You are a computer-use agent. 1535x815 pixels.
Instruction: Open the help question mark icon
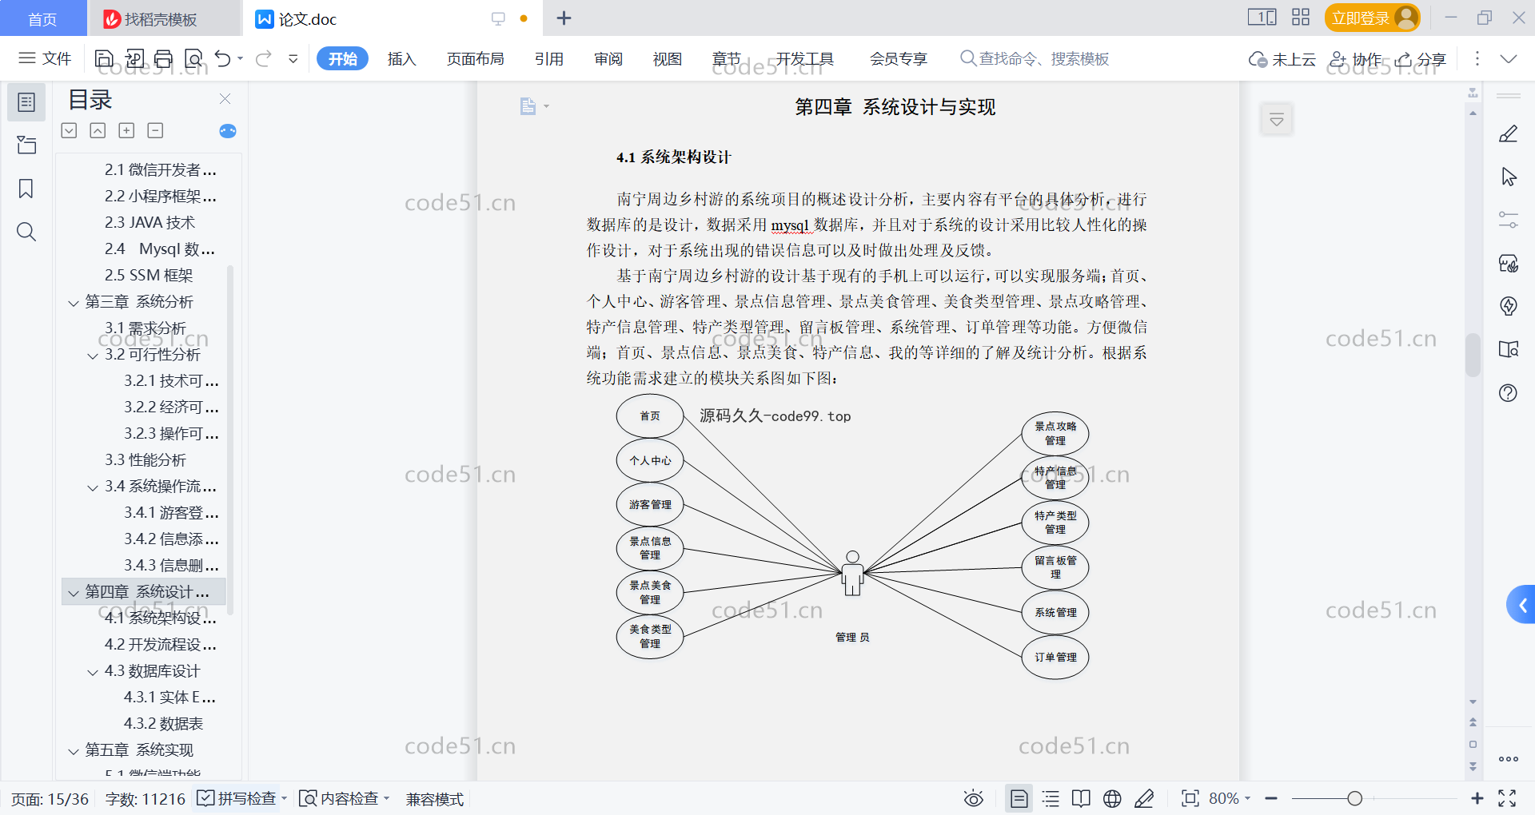pos(1509,392)
